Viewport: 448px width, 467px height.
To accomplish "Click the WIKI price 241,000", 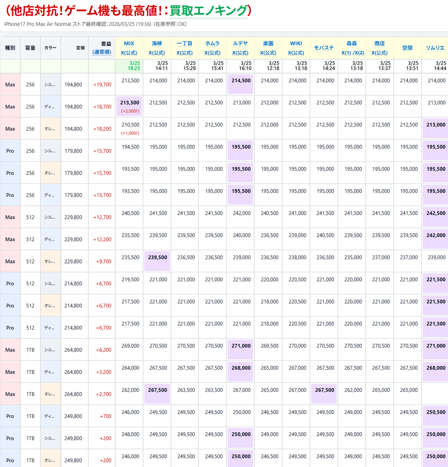I will pyautogui.click(x=297, y=213).
